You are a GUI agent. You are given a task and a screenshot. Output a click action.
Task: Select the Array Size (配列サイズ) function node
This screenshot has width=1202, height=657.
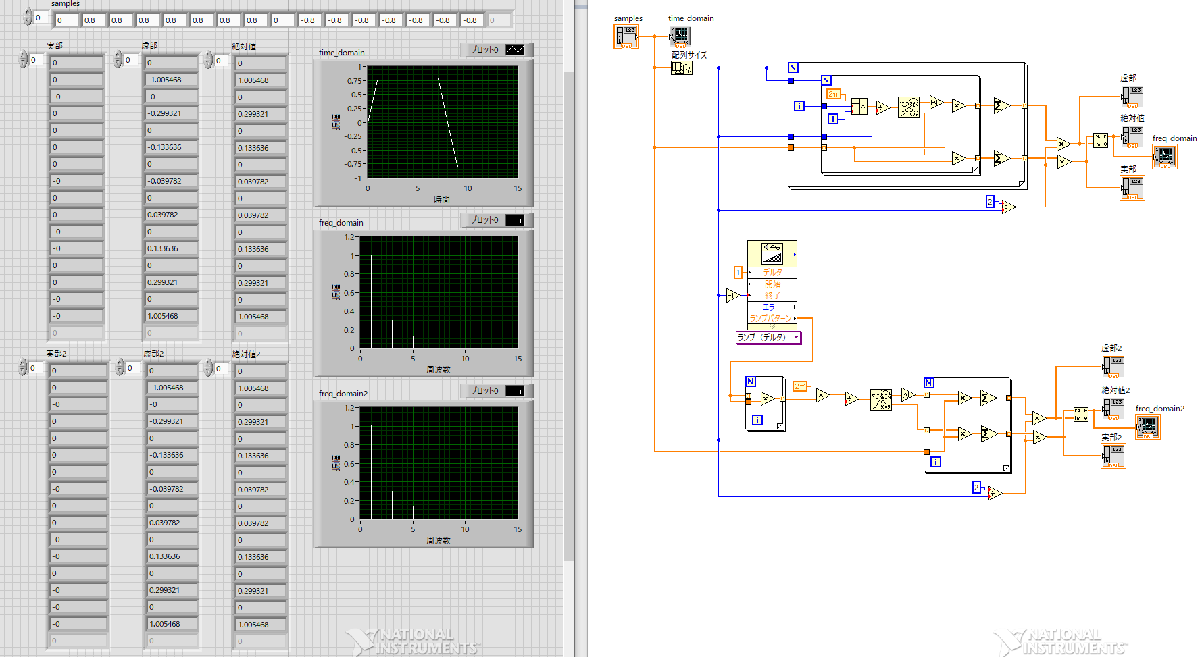point(681,68)
